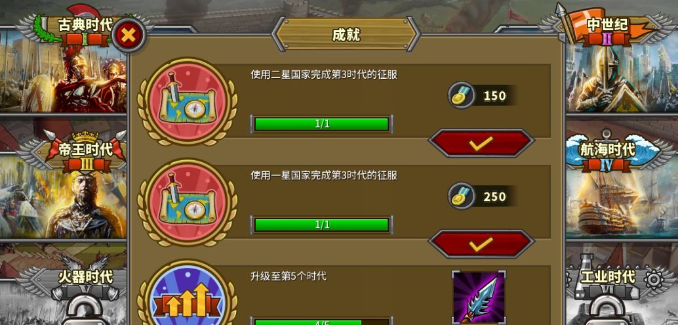Click the first 1/1 progress bar
Screen dimensions: 678x325
(x=322, y=124)
